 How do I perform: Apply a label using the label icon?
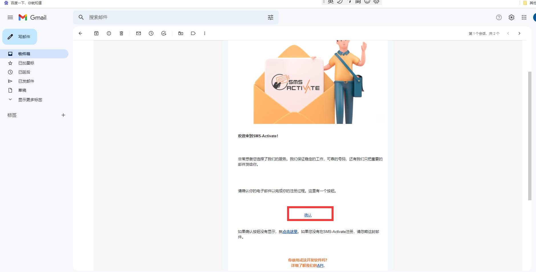(193, 33)
